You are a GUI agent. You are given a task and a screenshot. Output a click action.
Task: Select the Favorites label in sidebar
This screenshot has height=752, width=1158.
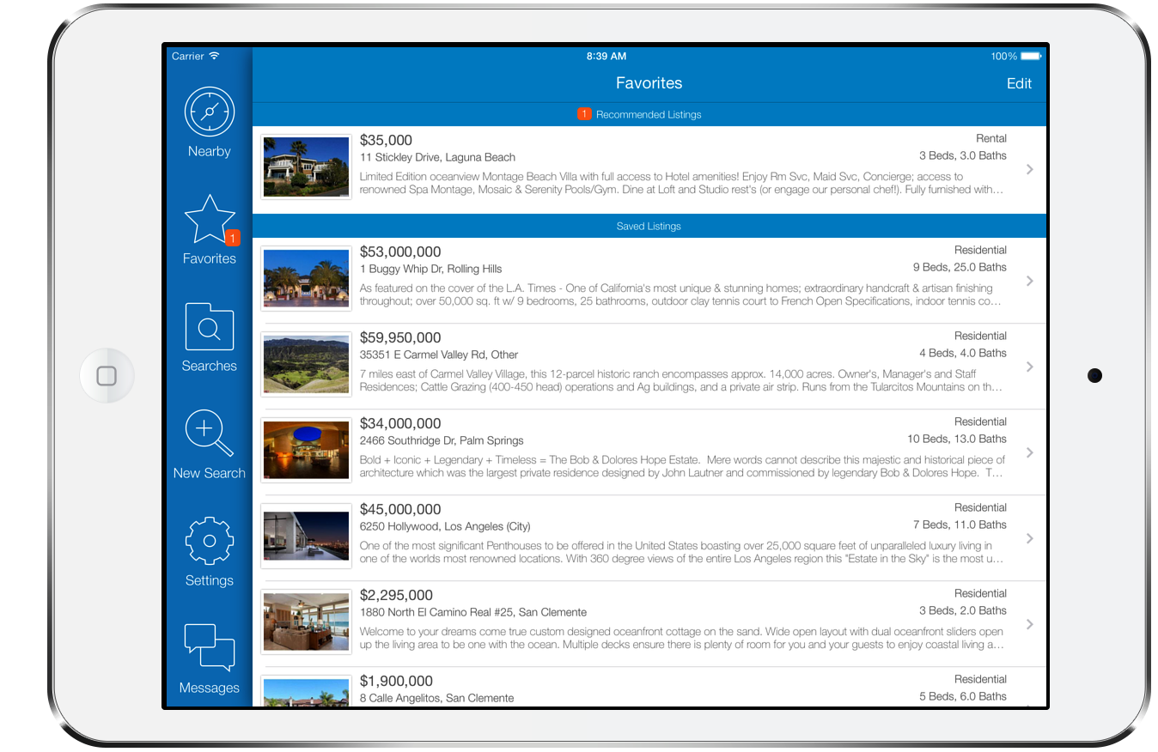pyautogui.click(x=209, y=258)
